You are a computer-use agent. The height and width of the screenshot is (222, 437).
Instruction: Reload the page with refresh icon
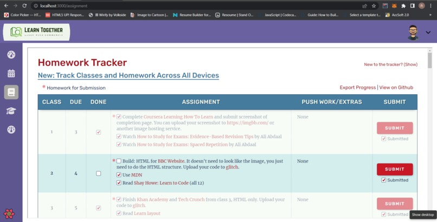tap(24, 5)
